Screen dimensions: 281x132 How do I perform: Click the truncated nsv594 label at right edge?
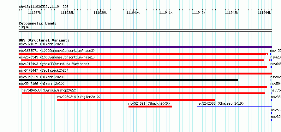276,84
